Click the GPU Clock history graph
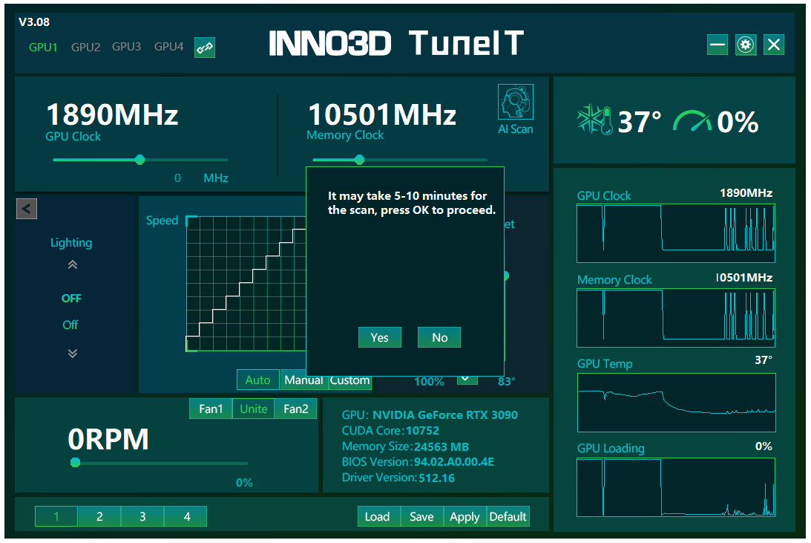The height and width of the screenshot is (543, 811). pos(675,233)
